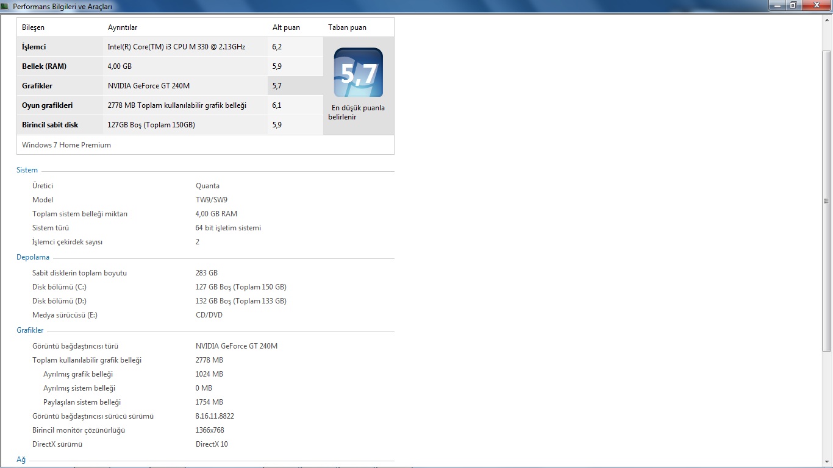Image resolution: width=833 pixels, height=468 pixels.
Task: Click the Medya sürücüsü (E:) label
Action: point(65,315)
